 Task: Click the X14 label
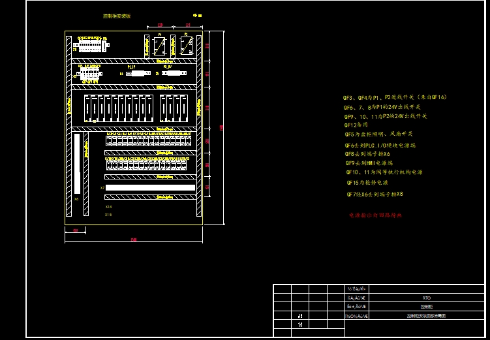[x=108, y=207]
